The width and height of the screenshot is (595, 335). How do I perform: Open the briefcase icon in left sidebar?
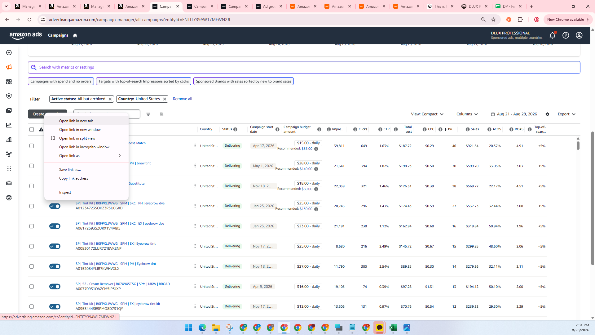pos(9,183)
